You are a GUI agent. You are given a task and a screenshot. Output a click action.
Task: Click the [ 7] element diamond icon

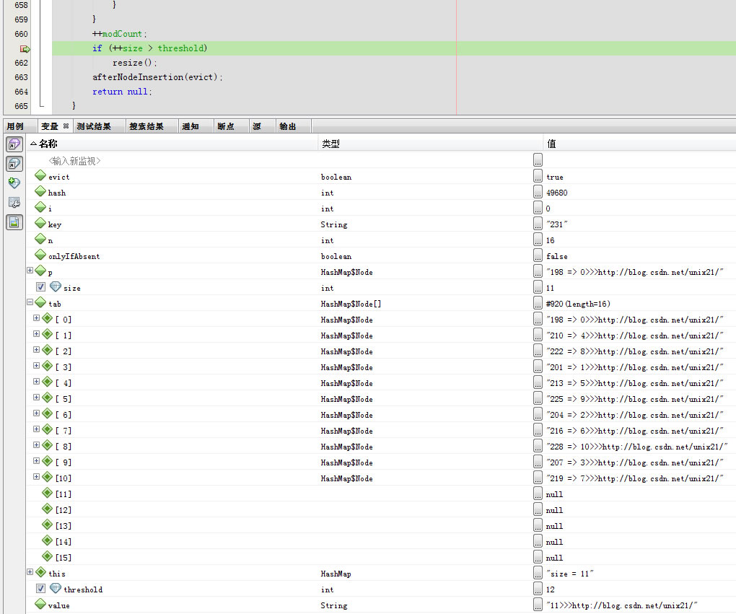pos(47,429)
